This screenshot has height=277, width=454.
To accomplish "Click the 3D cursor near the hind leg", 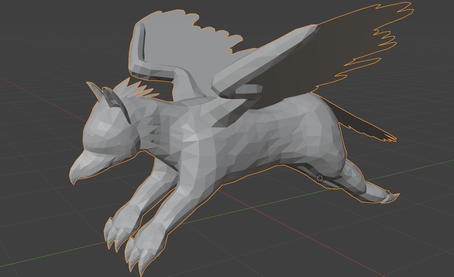I will 320,178.
